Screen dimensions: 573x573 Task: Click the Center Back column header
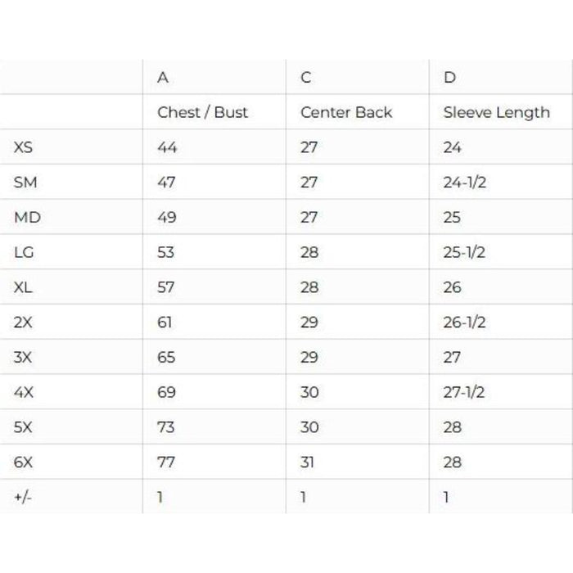click(346, 113)
